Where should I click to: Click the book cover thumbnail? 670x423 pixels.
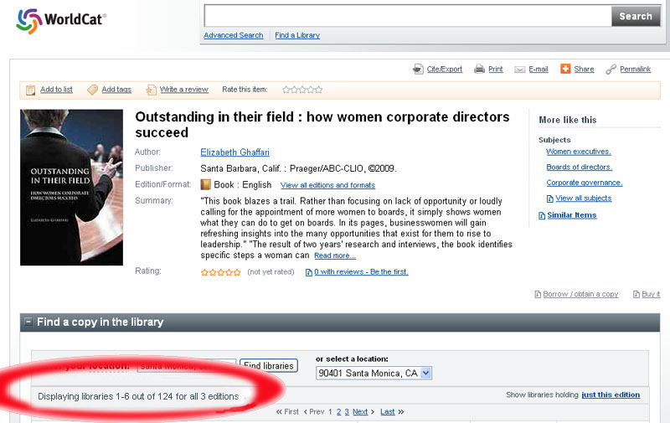[x=71, y=188]
